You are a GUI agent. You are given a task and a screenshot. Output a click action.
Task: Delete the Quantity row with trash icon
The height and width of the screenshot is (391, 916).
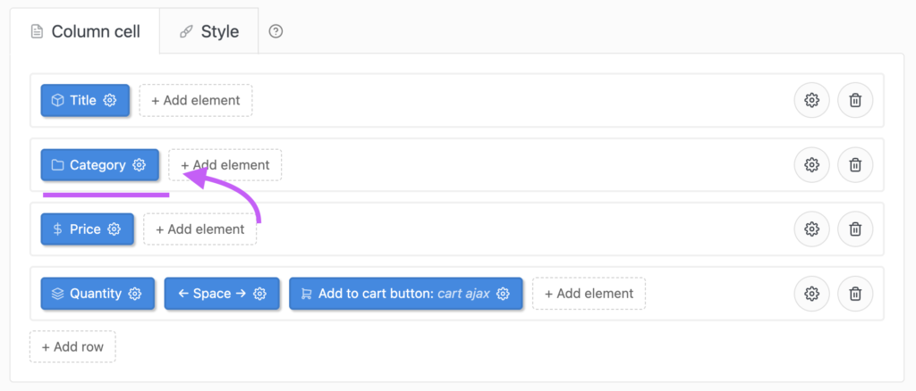855,293
